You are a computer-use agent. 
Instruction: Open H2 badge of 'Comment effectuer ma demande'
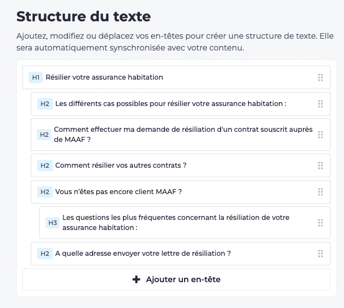45,135
